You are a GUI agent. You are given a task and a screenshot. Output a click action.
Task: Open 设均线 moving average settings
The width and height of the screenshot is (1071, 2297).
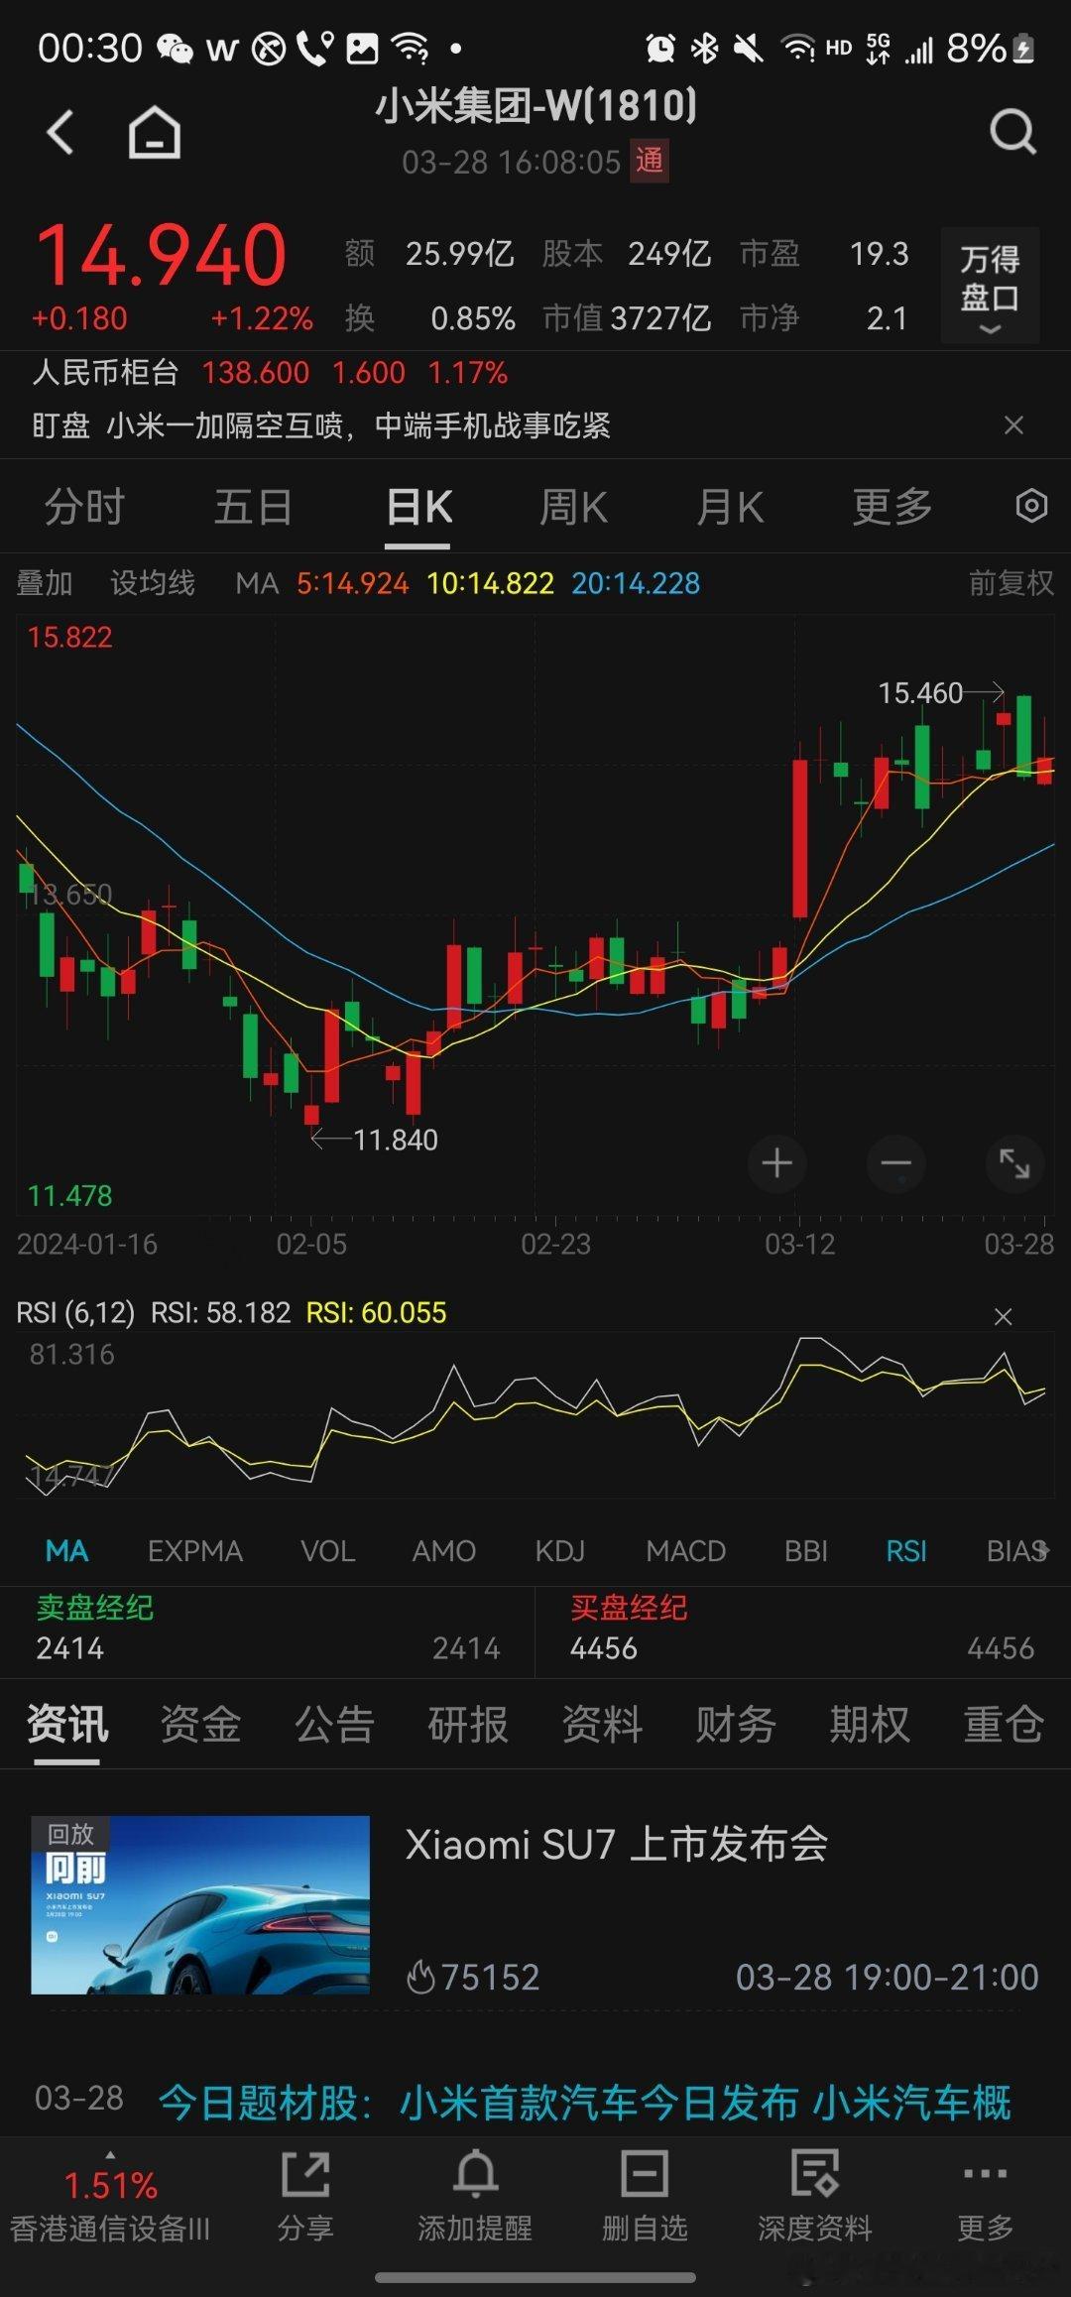pyautogui.click(x=153, y=583)
